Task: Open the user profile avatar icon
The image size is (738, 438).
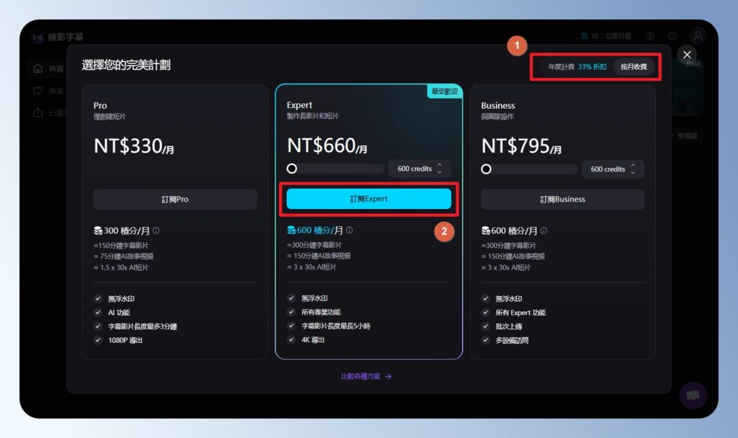Action: (698, 35)
